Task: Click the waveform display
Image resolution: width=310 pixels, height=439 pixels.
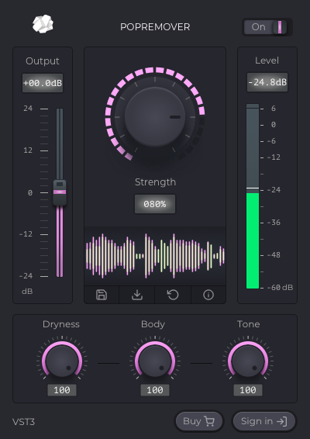Action: coord(155,256)
